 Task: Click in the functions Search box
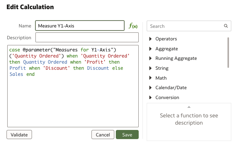pos(189,26)
